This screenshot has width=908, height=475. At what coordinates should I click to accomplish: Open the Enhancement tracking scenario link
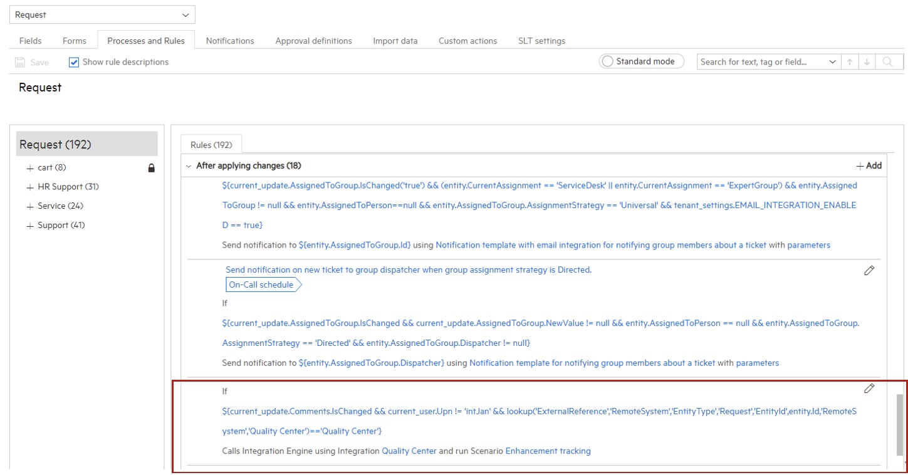point(548,451)
